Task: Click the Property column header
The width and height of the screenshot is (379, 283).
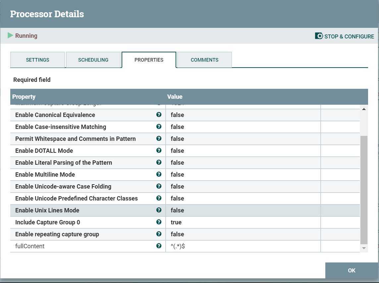Action: [x=24, y=97]
